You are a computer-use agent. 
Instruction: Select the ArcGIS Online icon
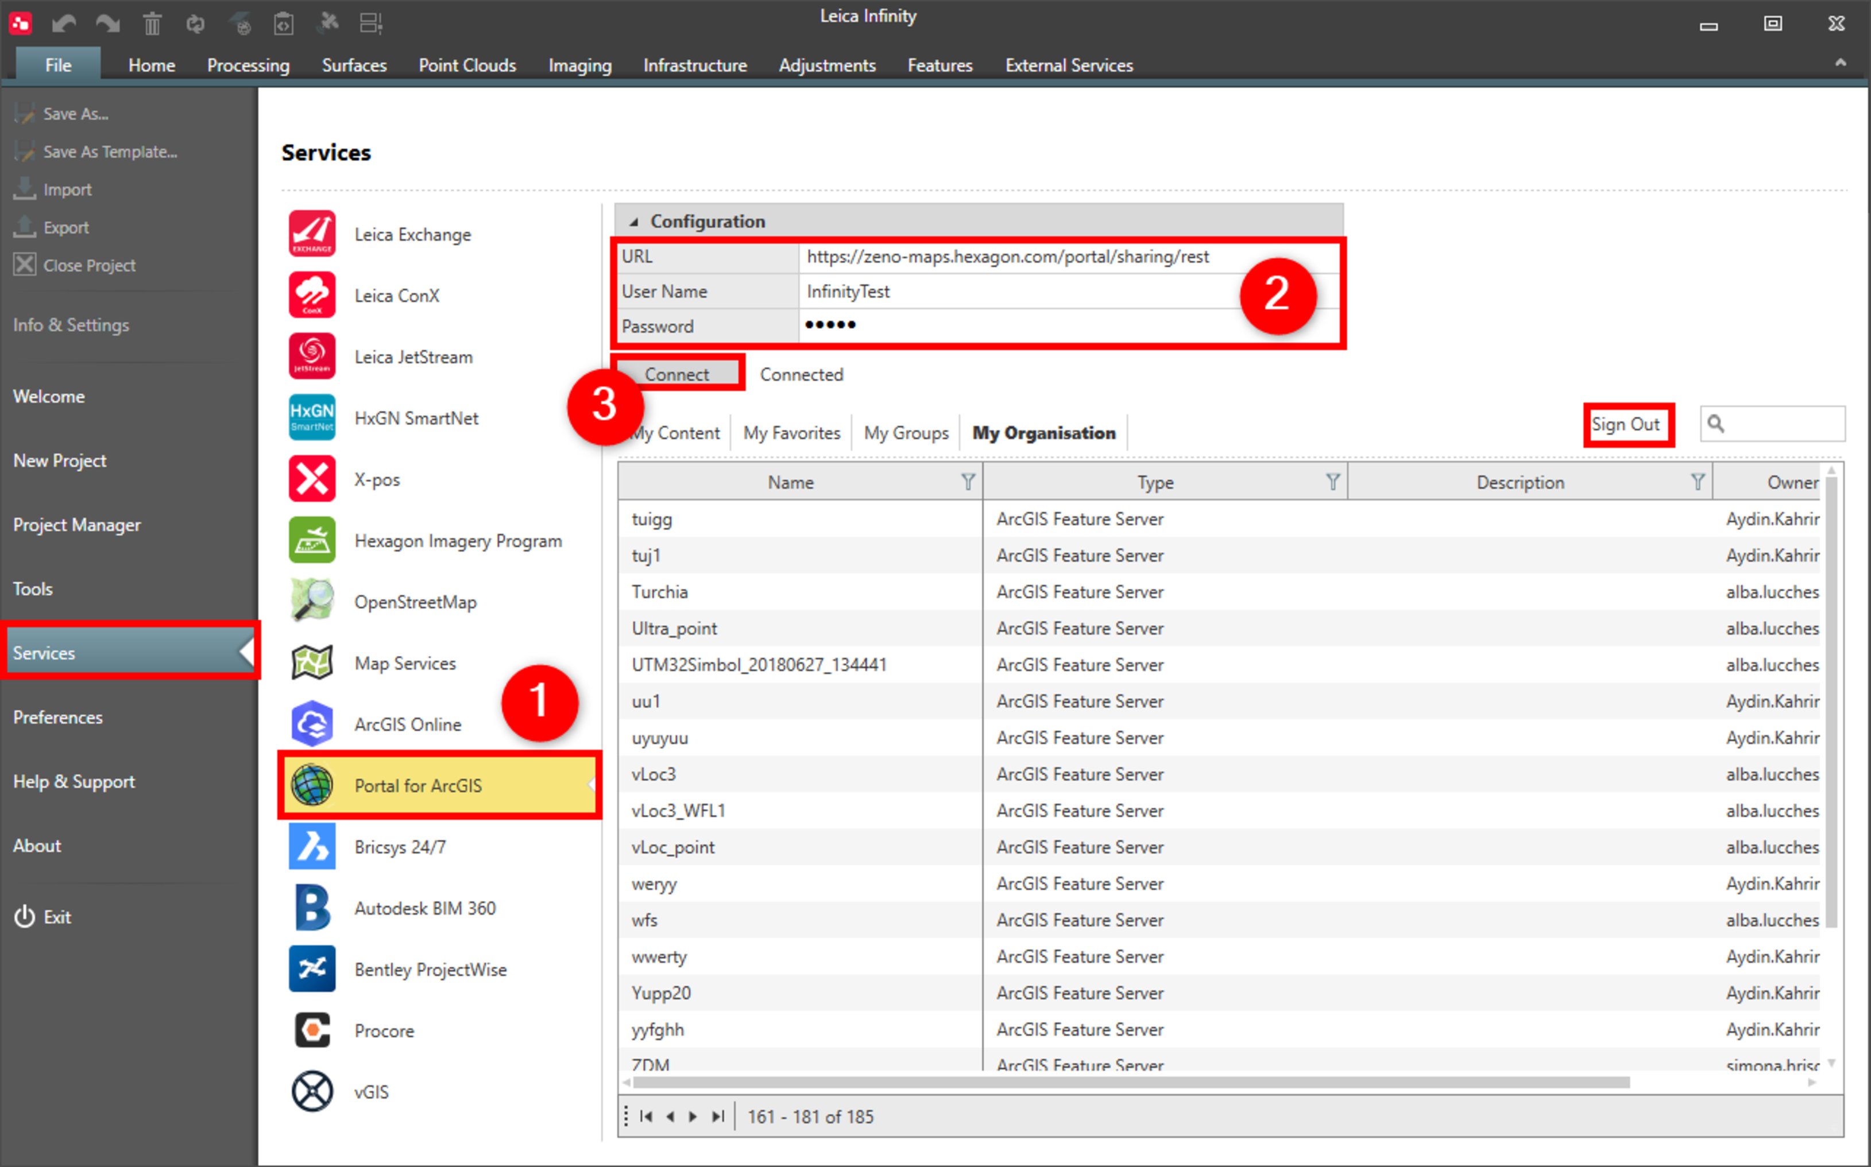pyautogui.click(x=312, y=723)
